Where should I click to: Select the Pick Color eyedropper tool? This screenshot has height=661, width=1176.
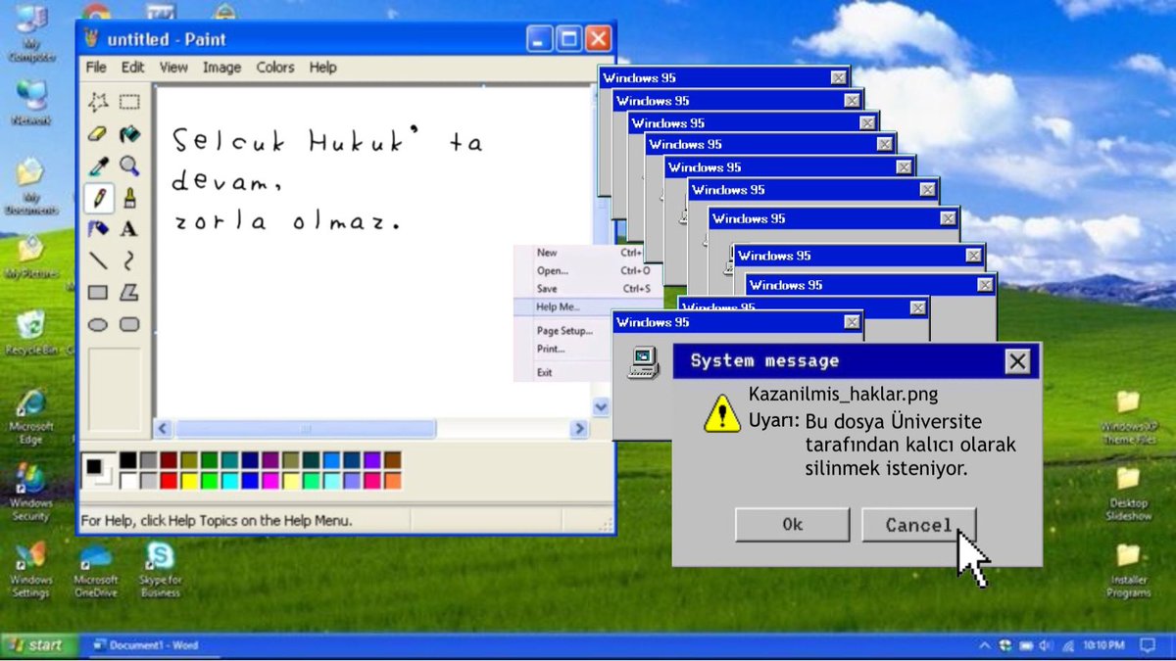(98, 166)
